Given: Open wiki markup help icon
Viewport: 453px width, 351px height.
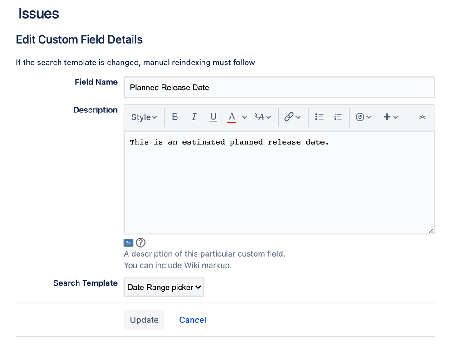Looking at the screenshot, I should point(141,243).
